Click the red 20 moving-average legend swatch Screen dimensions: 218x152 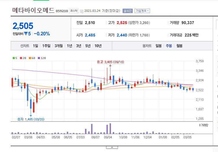(21, 58)
